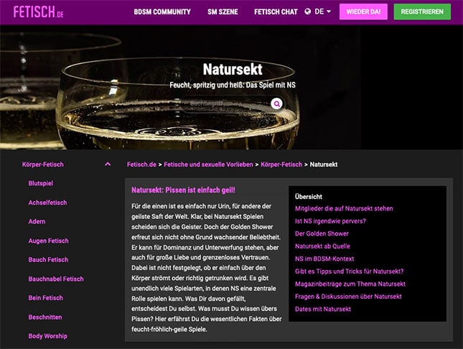Open the DE language dropdown
Screen dimensions: 463x349
(x=322, y=11)
